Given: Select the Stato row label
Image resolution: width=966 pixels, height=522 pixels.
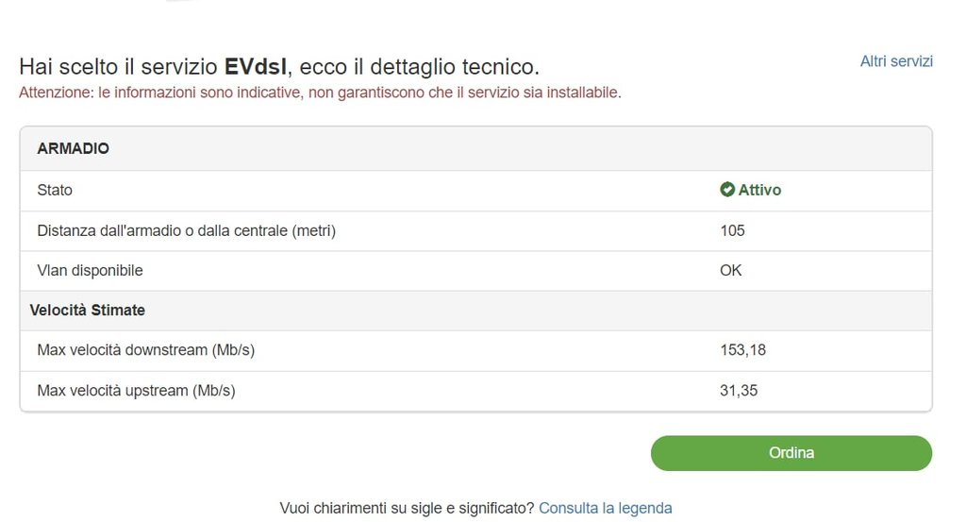Looking at the screenshot, I should (x=55, y=190).
